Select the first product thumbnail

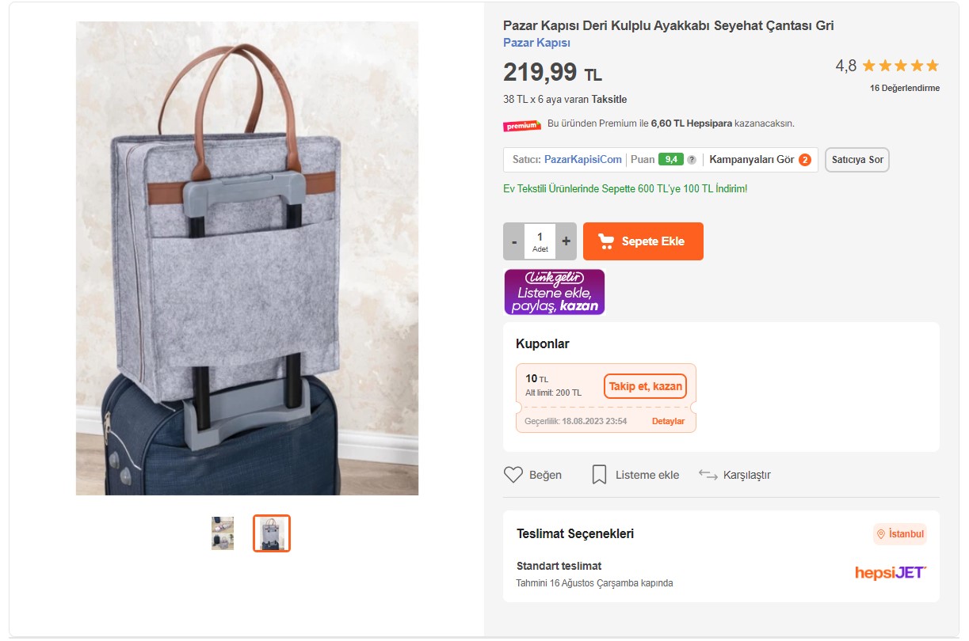(x=223, y=533)
